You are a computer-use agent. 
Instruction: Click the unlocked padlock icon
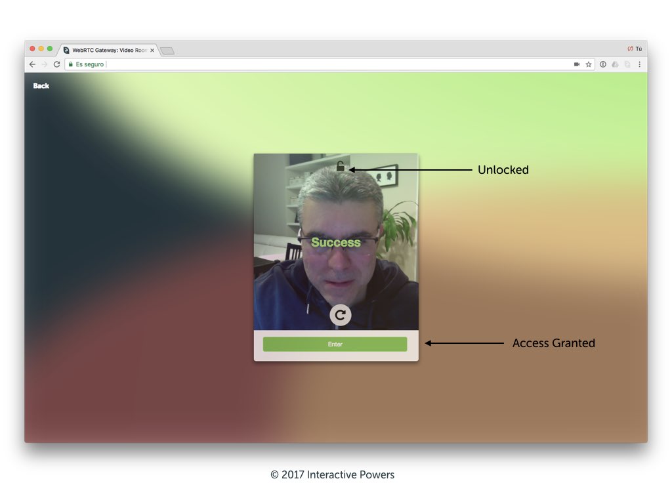[x=341, y=167]
